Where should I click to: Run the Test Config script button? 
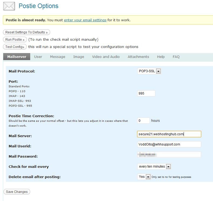15,47
